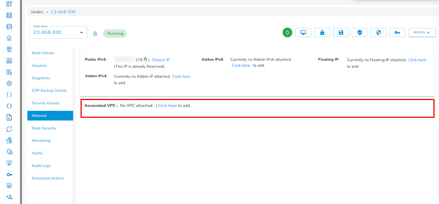Click the dashboard grid-plus icon in sidebar
Screen dimensions: 439x204
[9, 4]
